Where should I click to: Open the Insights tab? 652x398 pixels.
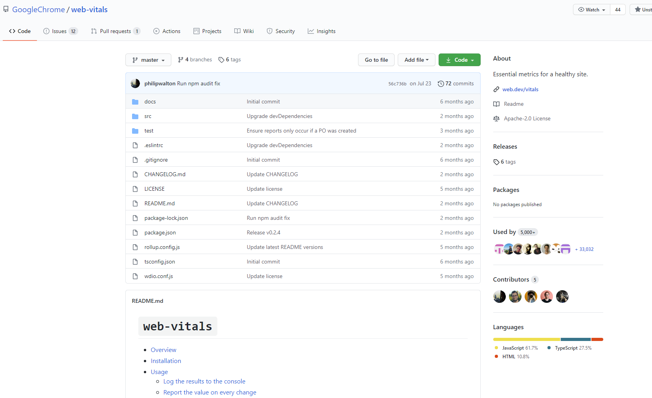[x=321, y=31]
